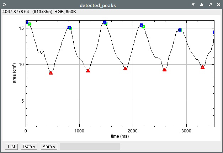Maximize the detected_peaks window
Image resolution: width=223 pixels, height=153 pixels.
tap(210, 5)
